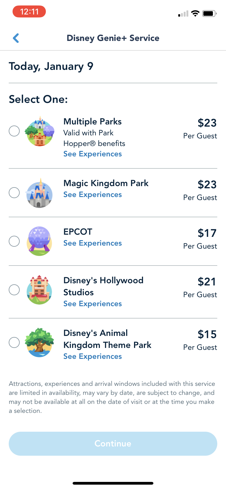Open See Experiences under Magic Kingdom Park

pyautogui.click(x=93, y=195)
